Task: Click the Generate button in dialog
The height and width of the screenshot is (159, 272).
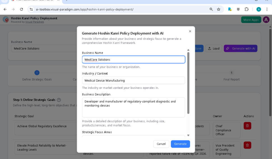Action: pyautogui.click(x=180, y=144)
